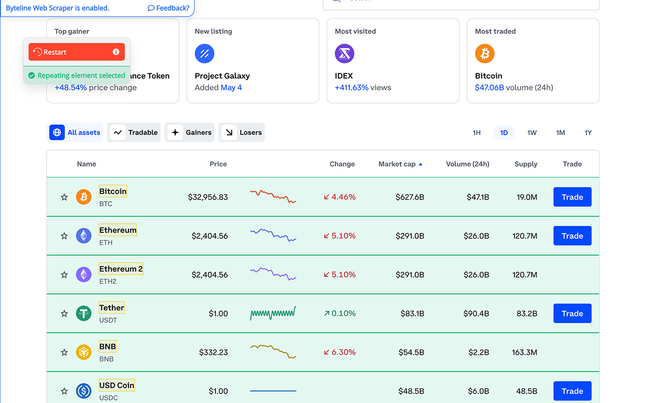Select the Losers filter
This screenshot has width=645, height=403.
tap(242, 132)
